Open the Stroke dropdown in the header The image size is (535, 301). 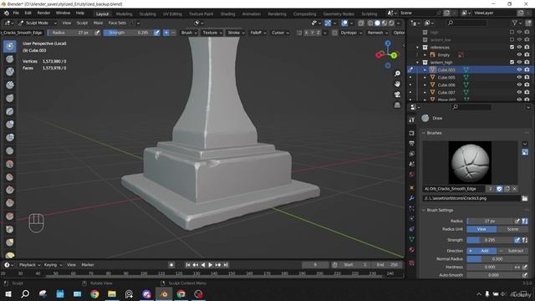[x=236, y=33]
